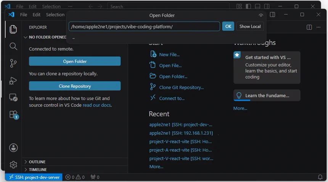Follow the read our docs link
The image size is (328, 182).
(97, 105)
